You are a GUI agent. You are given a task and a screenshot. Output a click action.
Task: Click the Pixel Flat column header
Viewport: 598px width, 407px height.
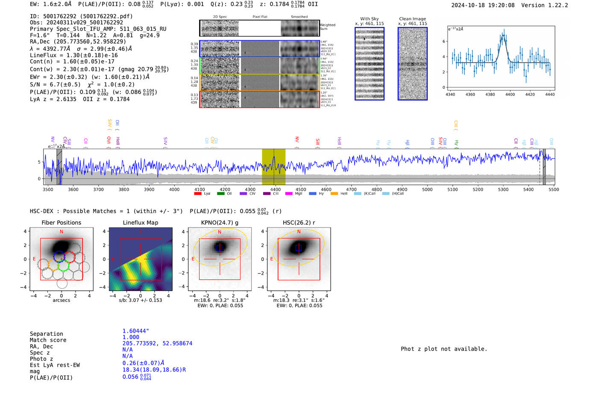[x=260, y=17]
